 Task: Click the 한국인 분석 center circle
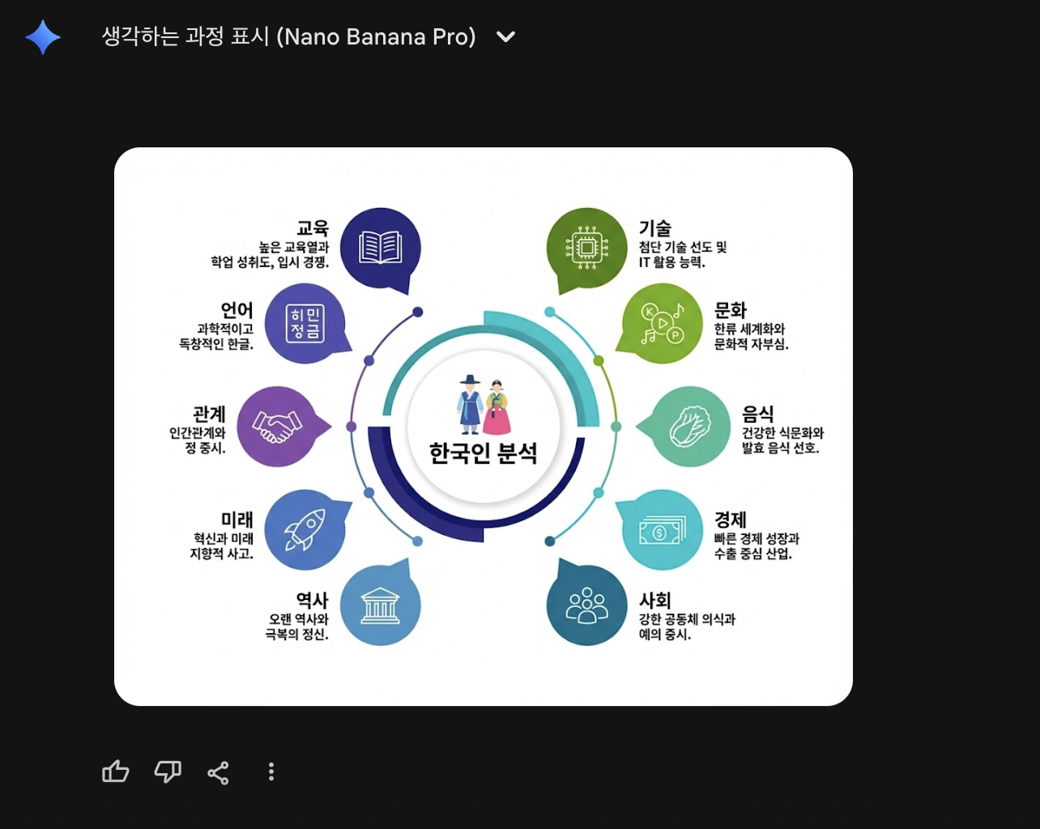click(x=484, y=453)
